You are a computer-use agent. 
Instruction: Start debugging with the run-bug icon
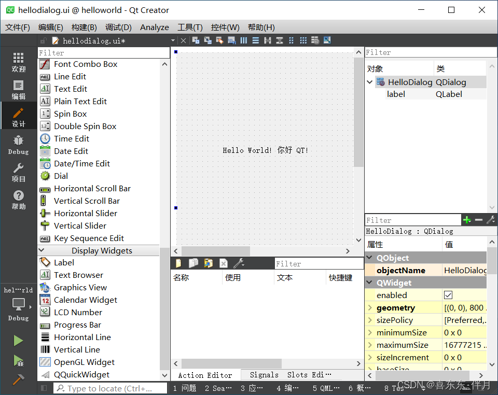pos(18,361)
